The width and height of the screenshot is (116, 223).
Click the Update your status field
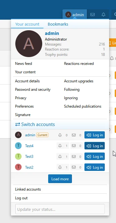coord(60,209)
